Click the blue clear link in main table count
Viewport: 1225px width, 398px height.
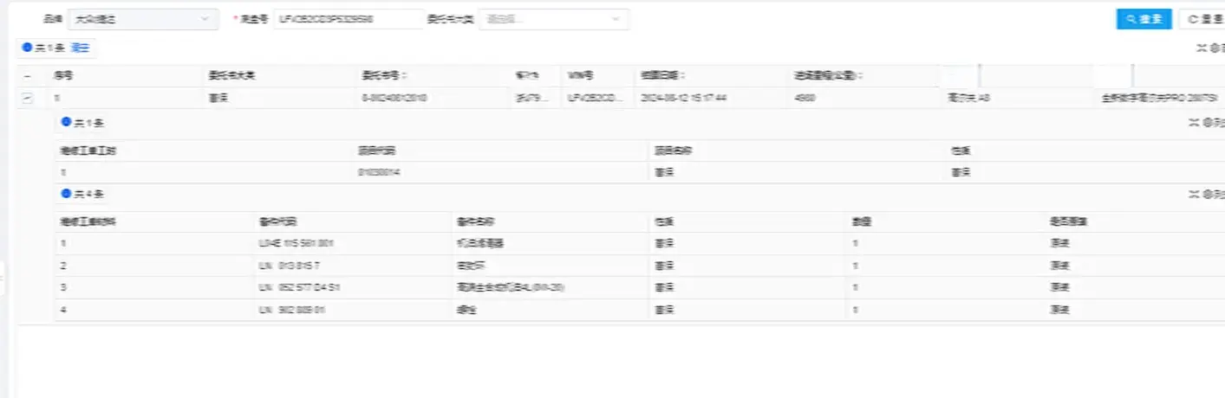pos(80,48)
